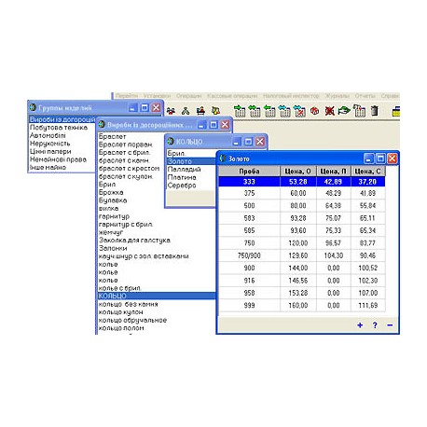
Task: Select 'Запонки' in items list
Action: (113, 248)
